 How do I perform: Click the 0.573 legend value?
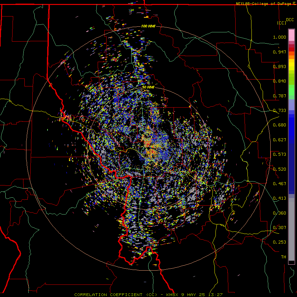pyautogui.click(x=280, y=154)
